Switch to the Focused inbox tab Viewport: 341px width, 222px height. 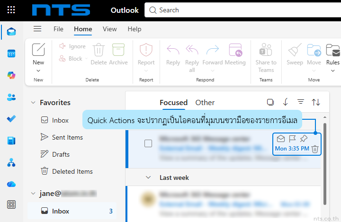[173, 102]
